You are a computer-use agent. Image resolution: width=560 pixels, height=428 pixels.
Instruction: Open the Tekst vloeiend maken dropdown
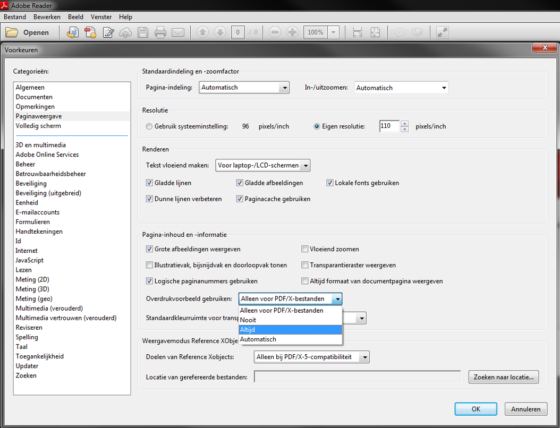click(x=262, y=165)
